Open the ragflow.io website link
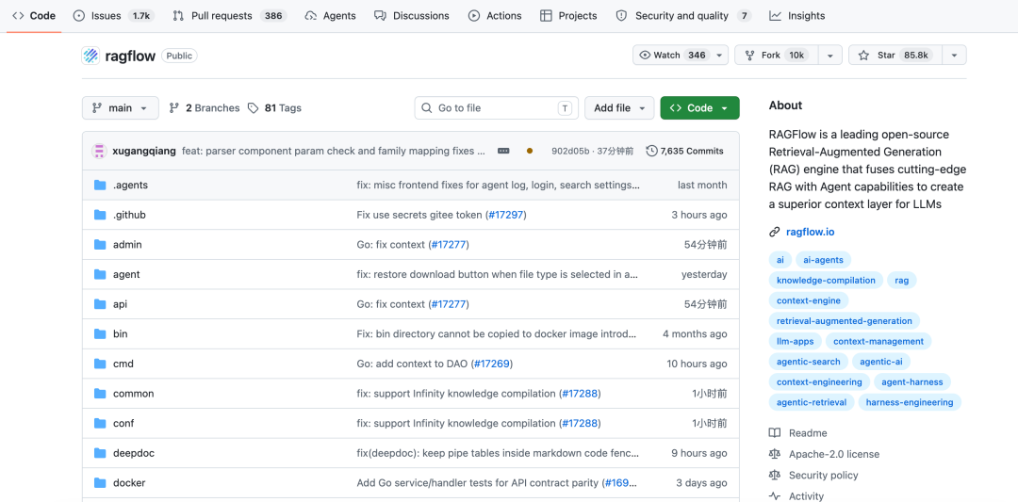Image resolution: width=1018 pixels, height=502 pixels. coord(811,232)
